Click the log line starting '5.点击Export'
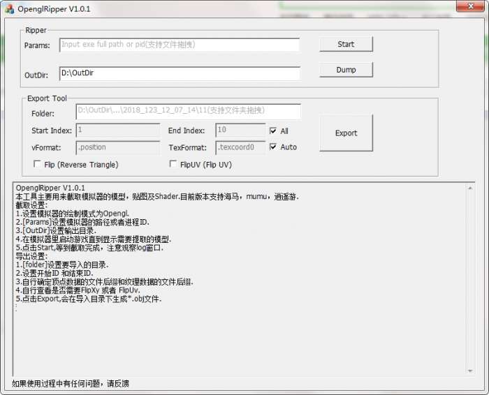The width and height of the screenshot is (489, 395). [89, 299]
